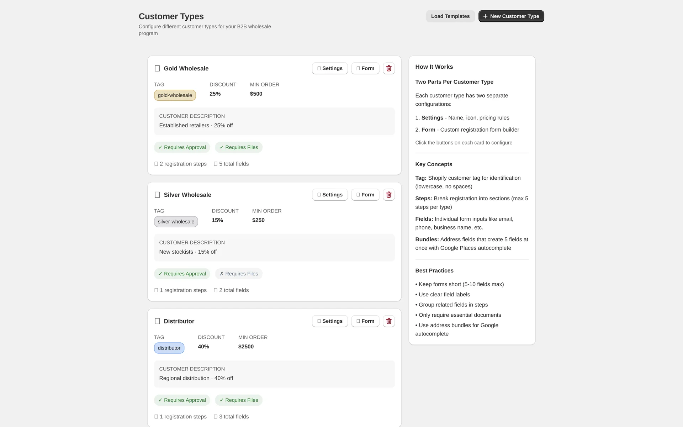Click the Customer Types page heading

click(x=171, y=16)
